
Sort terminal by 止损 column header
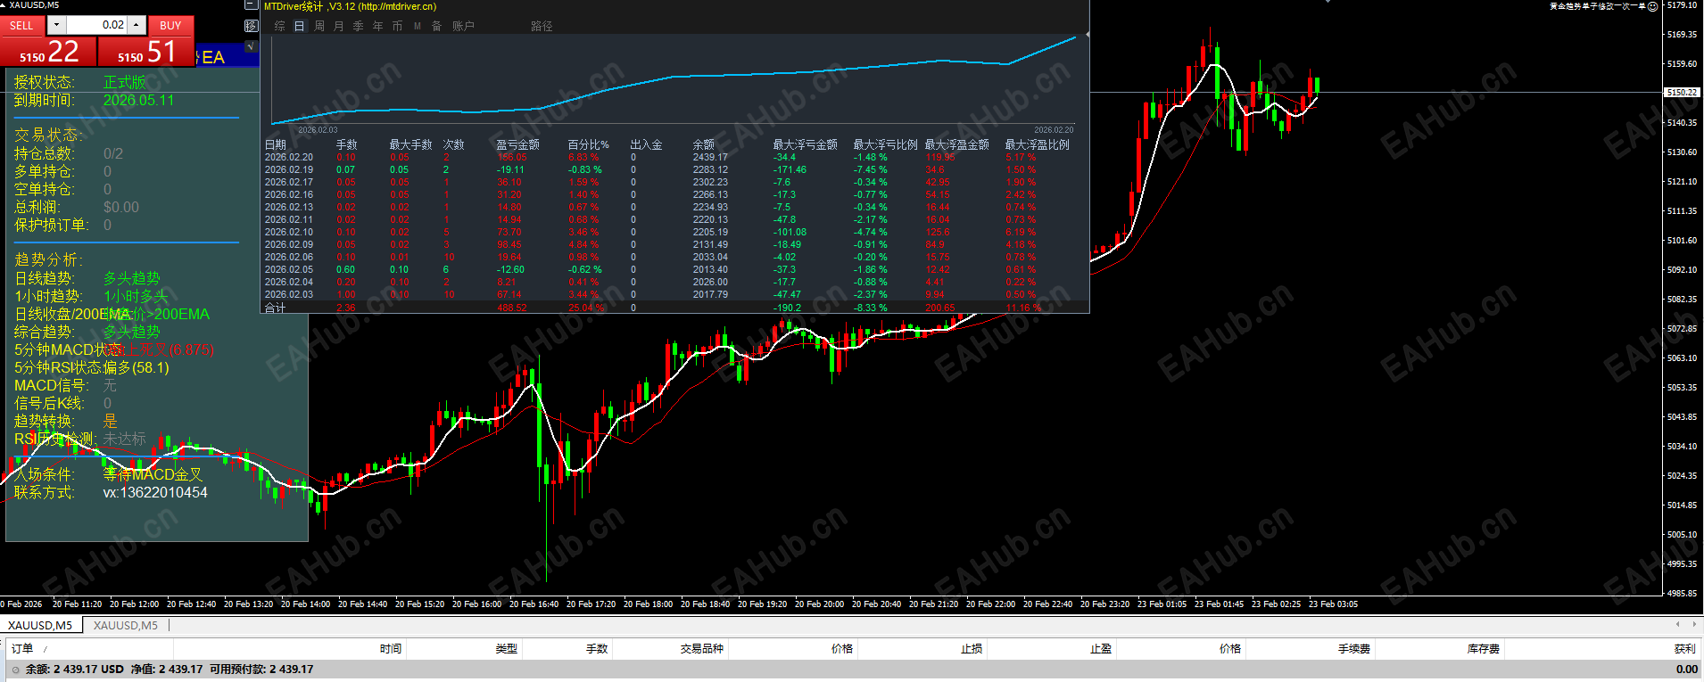(972, 649)
